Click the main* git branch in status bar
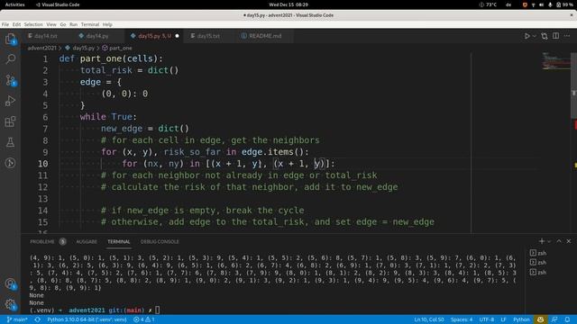The image size is (577, 324). point(17,319)
